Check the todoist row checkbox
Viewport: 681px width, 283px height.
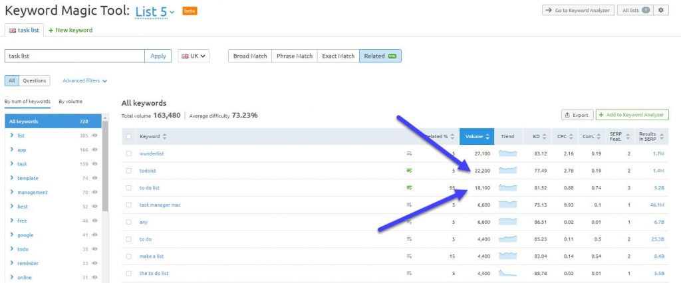pyautogui.click(x=128, y=171)
